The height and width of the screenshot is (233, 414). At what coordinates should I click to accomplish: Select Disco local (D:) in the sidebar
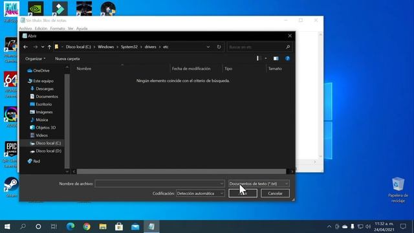coord(46,151)
